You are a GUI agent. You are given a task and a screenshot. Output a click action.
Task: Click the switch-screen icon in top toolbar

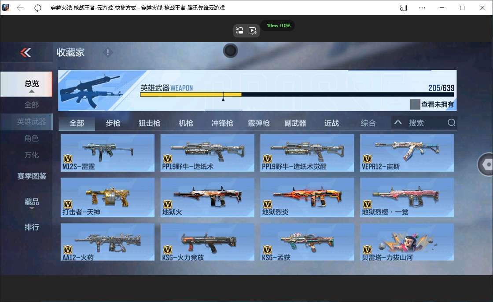point(239,30)
